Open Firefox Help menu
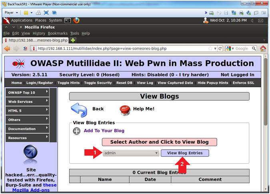Image resolution: width=270 pixels, height=194 pixels. (x=86, y=33)
